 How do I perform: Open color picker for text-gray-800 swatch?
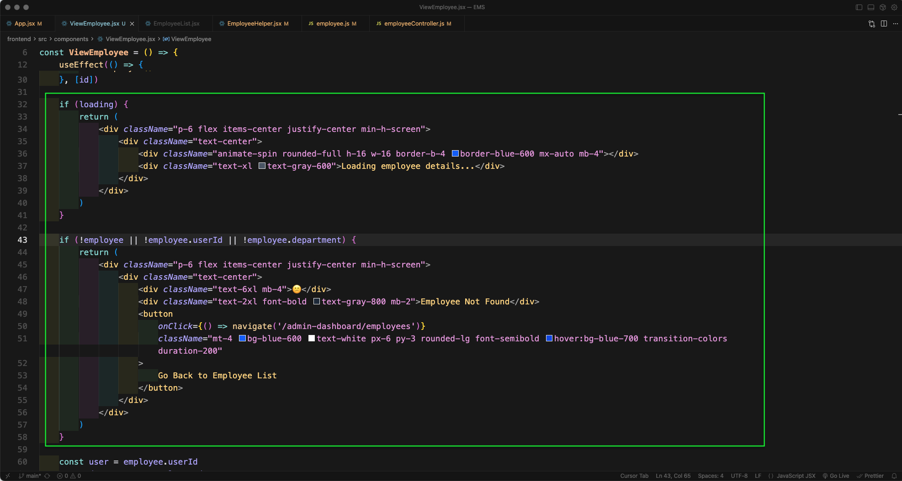tap(317, 302)
